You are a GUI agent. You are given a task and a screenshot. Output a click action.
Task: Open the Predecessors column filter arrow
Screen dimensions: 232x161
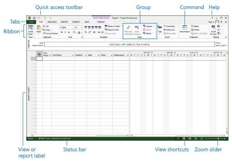128,55
